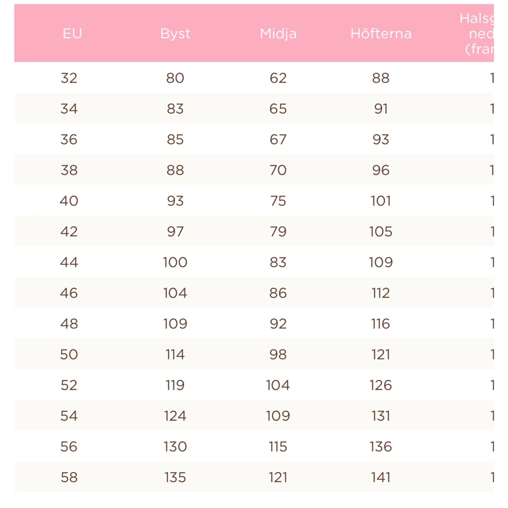Click the Byst column header
This screenshot has height=508, width=508.
click(175, 33)
